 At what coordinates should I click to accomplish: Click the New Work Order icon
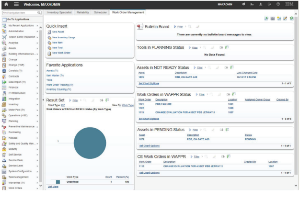(x=49, y=53)
